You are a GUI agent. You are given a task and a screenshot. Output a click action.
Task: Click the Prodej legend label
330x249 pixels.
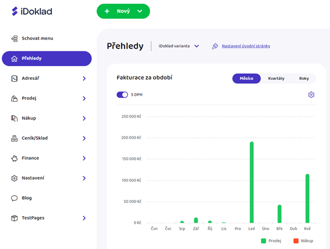click(x=275, y=241)
